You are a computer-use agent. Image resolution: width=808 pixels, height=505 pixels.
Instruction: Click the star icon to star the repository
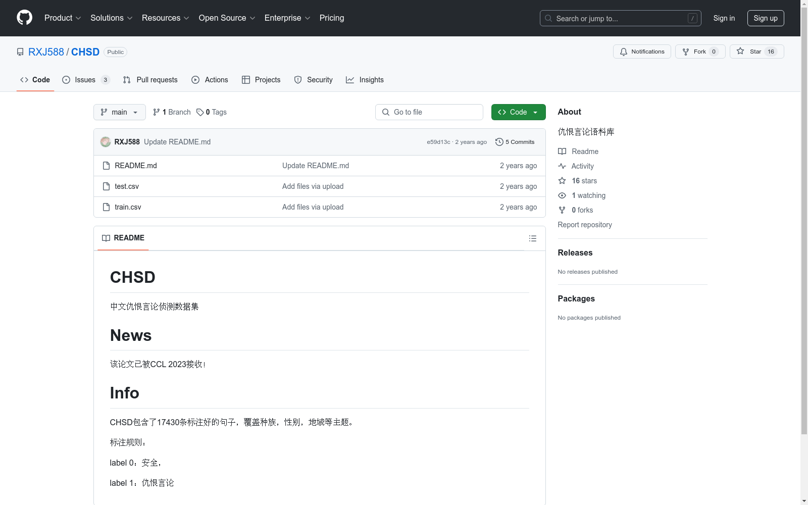(x=740, y=52)
